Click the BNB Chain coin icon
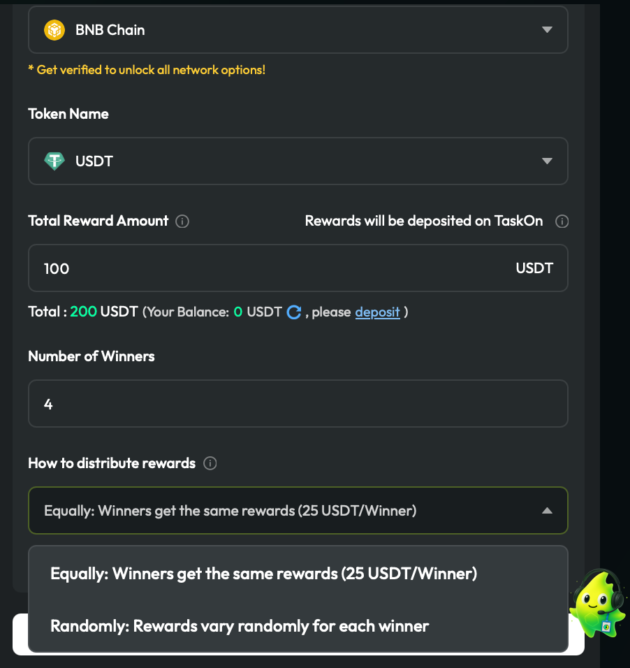Viewport: 630px width, 668px height. pos(54,30)
